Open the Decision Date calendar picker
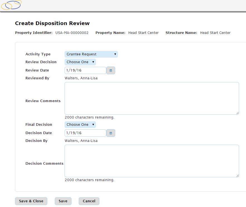The image size is (246, 207). click(111, 133)
